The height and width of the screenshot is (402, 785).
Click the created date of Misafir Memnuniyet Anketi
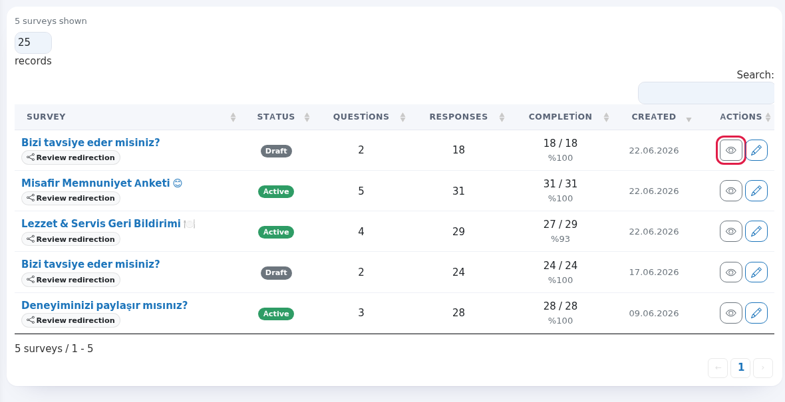click(654, 191)
